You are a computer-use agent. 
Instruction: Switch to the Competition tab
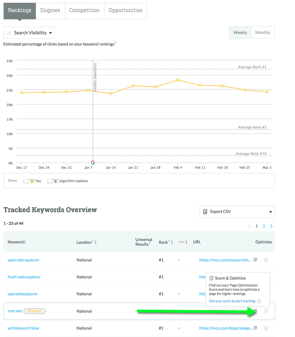84,10
